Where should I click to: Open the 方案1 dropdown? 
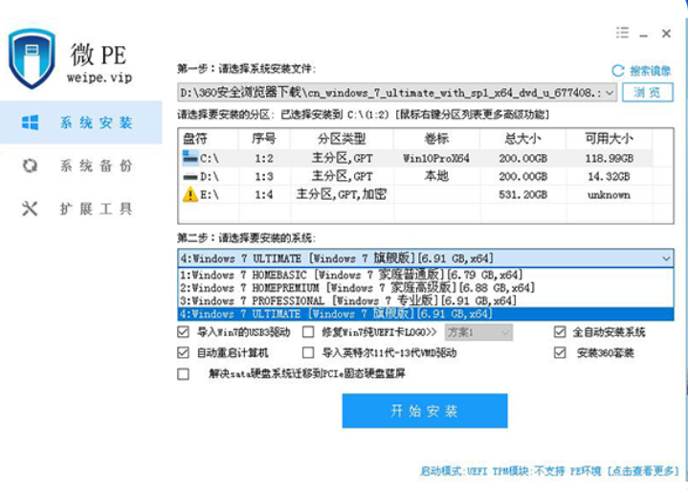coord(478,332)
